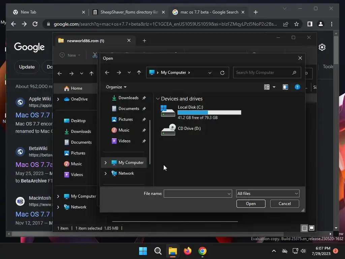This screenshot has height=259, width=345.
Task: Open recent locations chevron in the Open dialog
Action: pos(129,73)
